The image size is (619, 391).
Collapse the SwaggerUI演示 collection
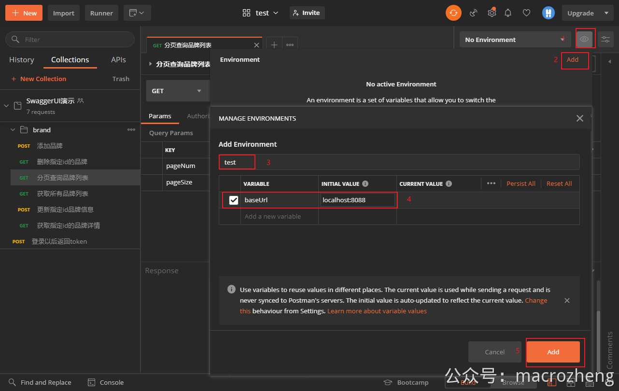(x=7, y=105)
